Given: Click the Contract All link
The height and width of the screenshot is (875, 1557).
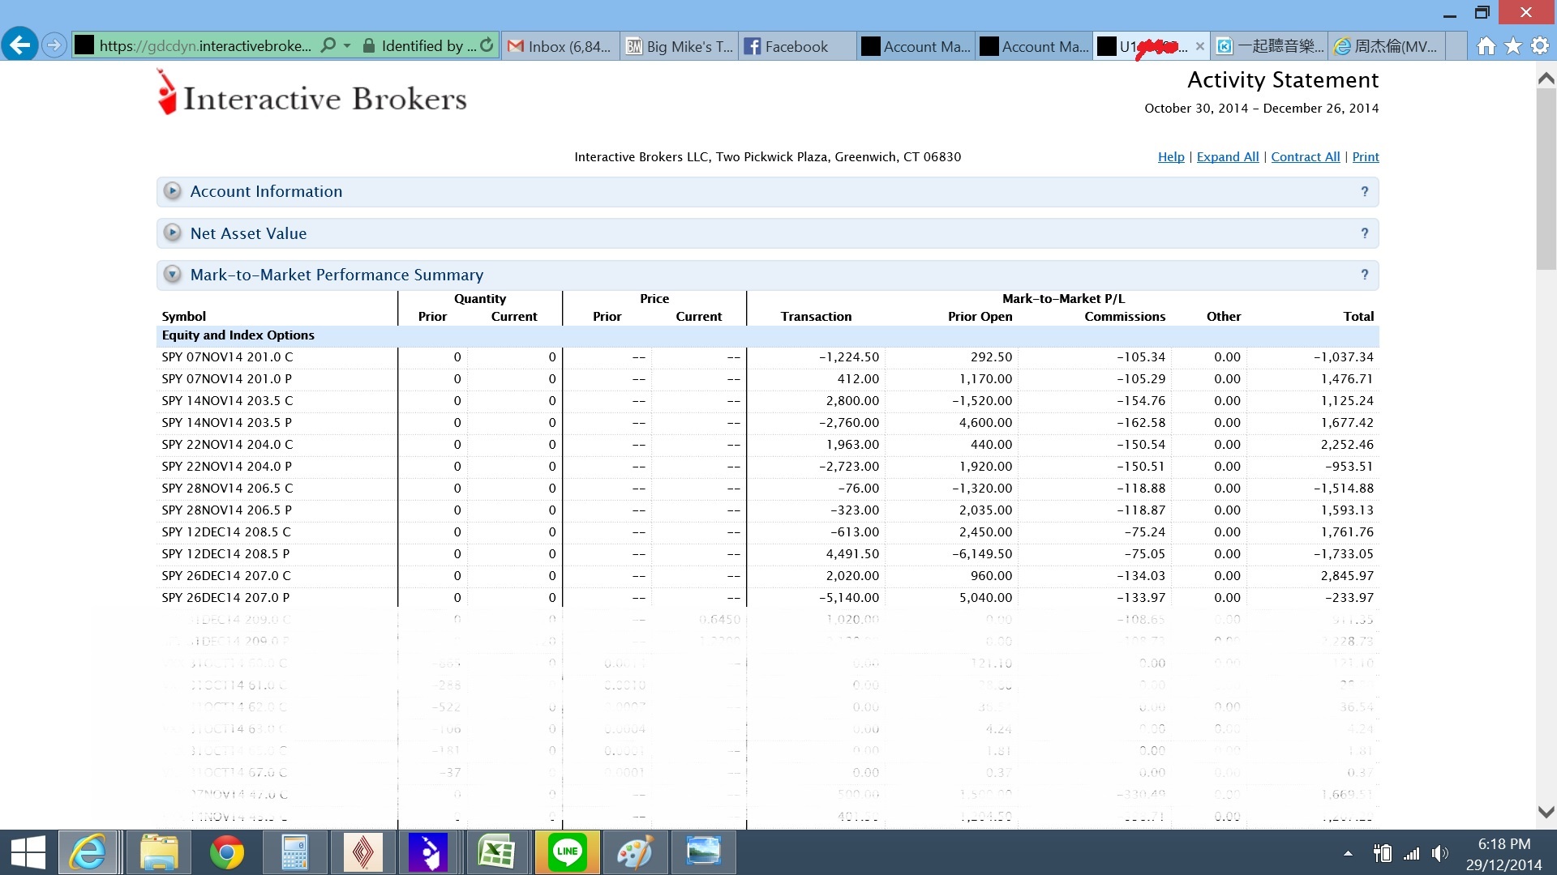Looking at the screenshot, I should pyautogui.click(x=1306, y=157).
